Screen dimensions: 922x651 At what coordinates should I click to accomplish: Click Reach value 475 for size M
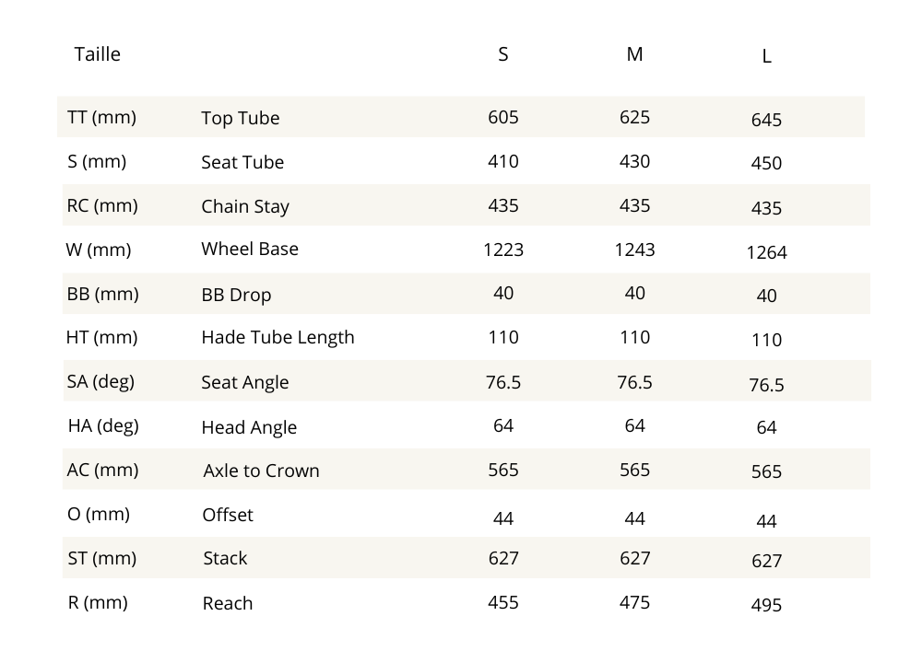point(634,602)
